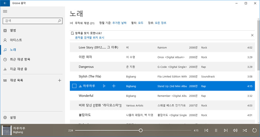Click album Remember in the Wonderful row

(172, 96)
